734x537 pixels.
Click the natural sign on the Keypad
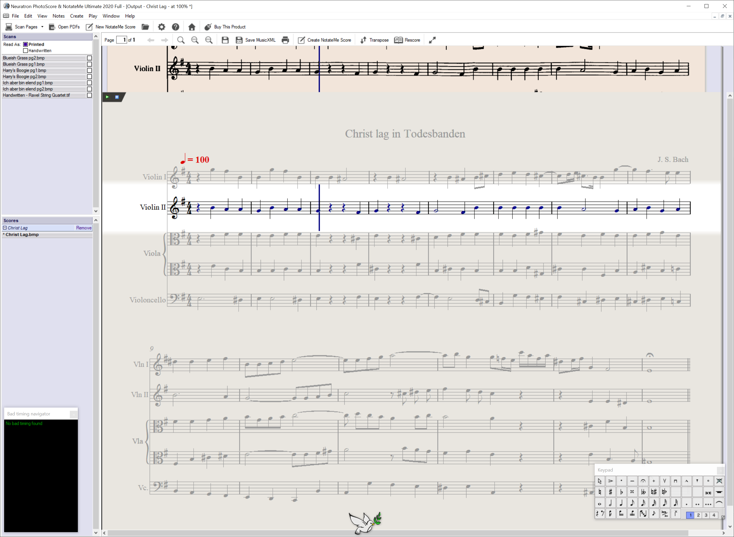click(x=600, y=492)
